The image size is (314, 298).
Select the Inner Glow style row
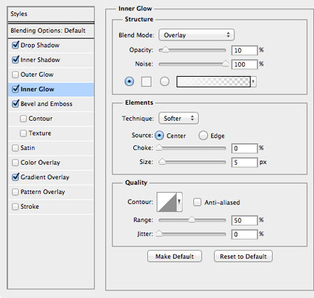tap(51, 89)
